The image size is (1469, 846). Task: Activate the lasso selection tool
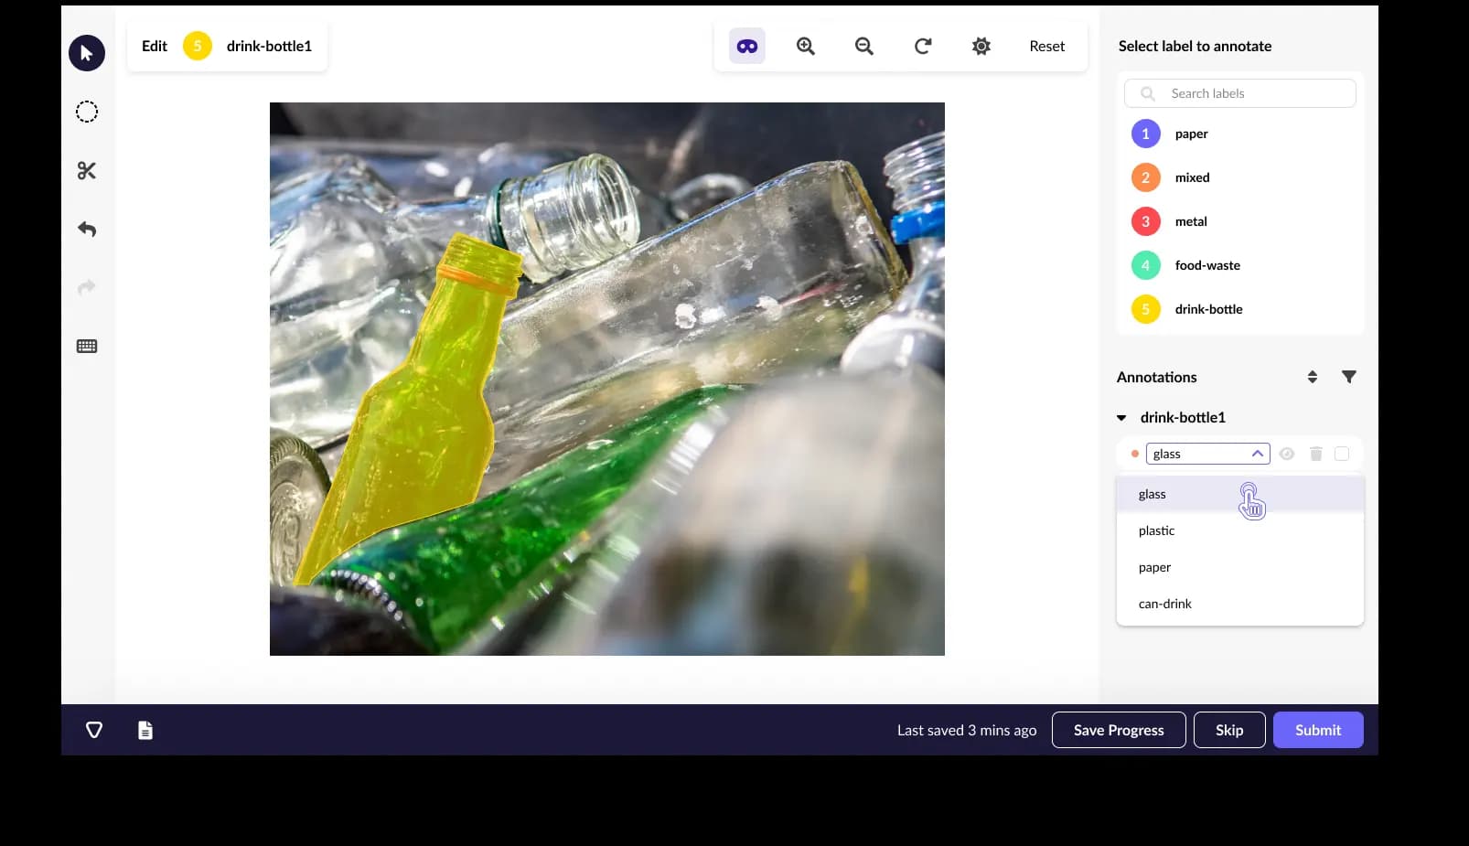86,111
